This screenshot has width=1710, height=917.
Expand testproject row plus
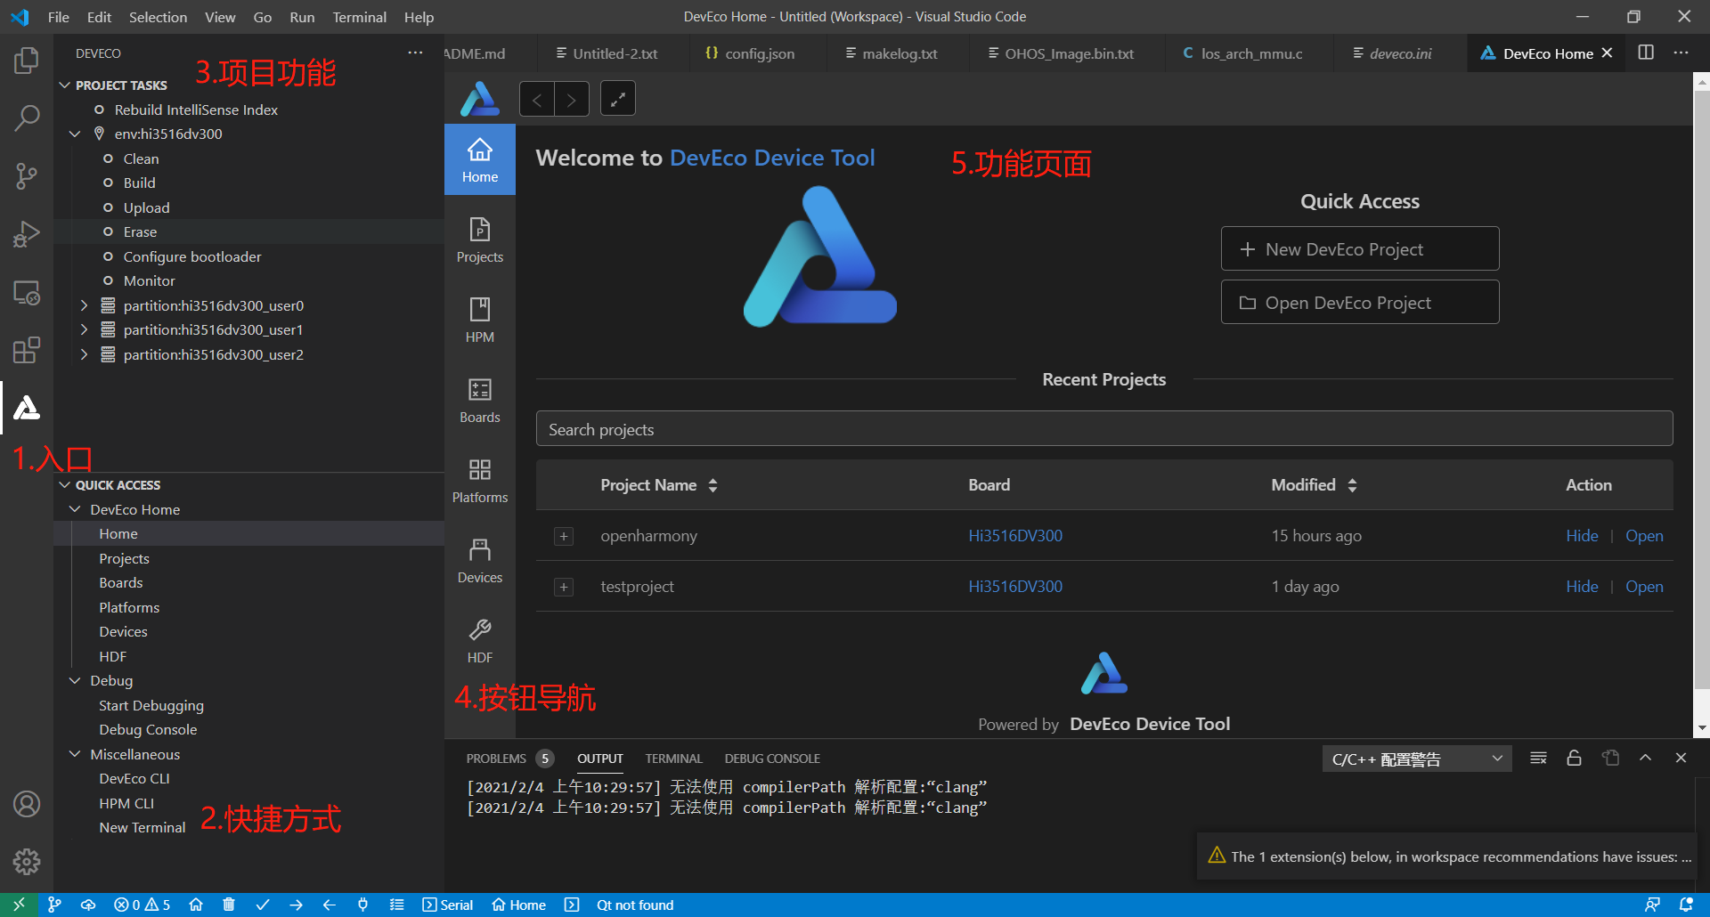point(564,587)
